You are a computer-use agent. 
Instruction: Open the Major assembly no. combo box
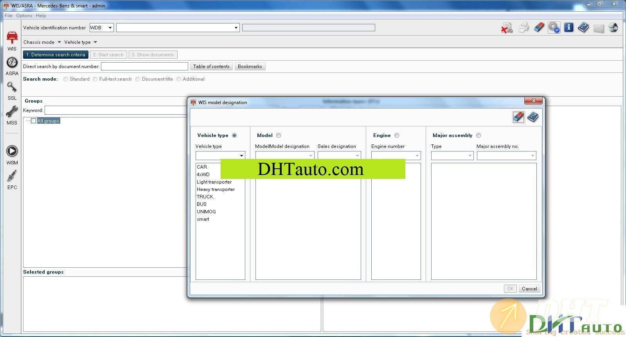pyautogui.click(x=506, y=155)
